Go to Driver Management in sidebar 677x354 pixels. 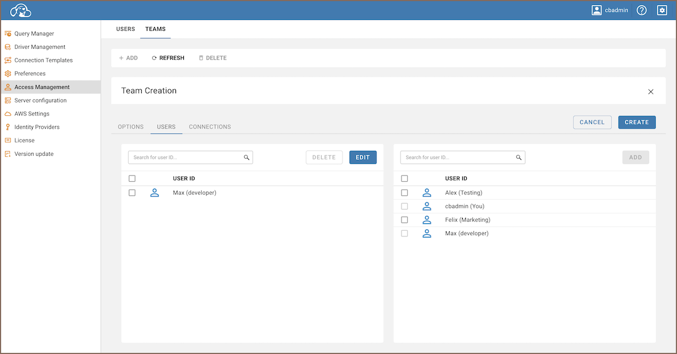click(39, 47)
